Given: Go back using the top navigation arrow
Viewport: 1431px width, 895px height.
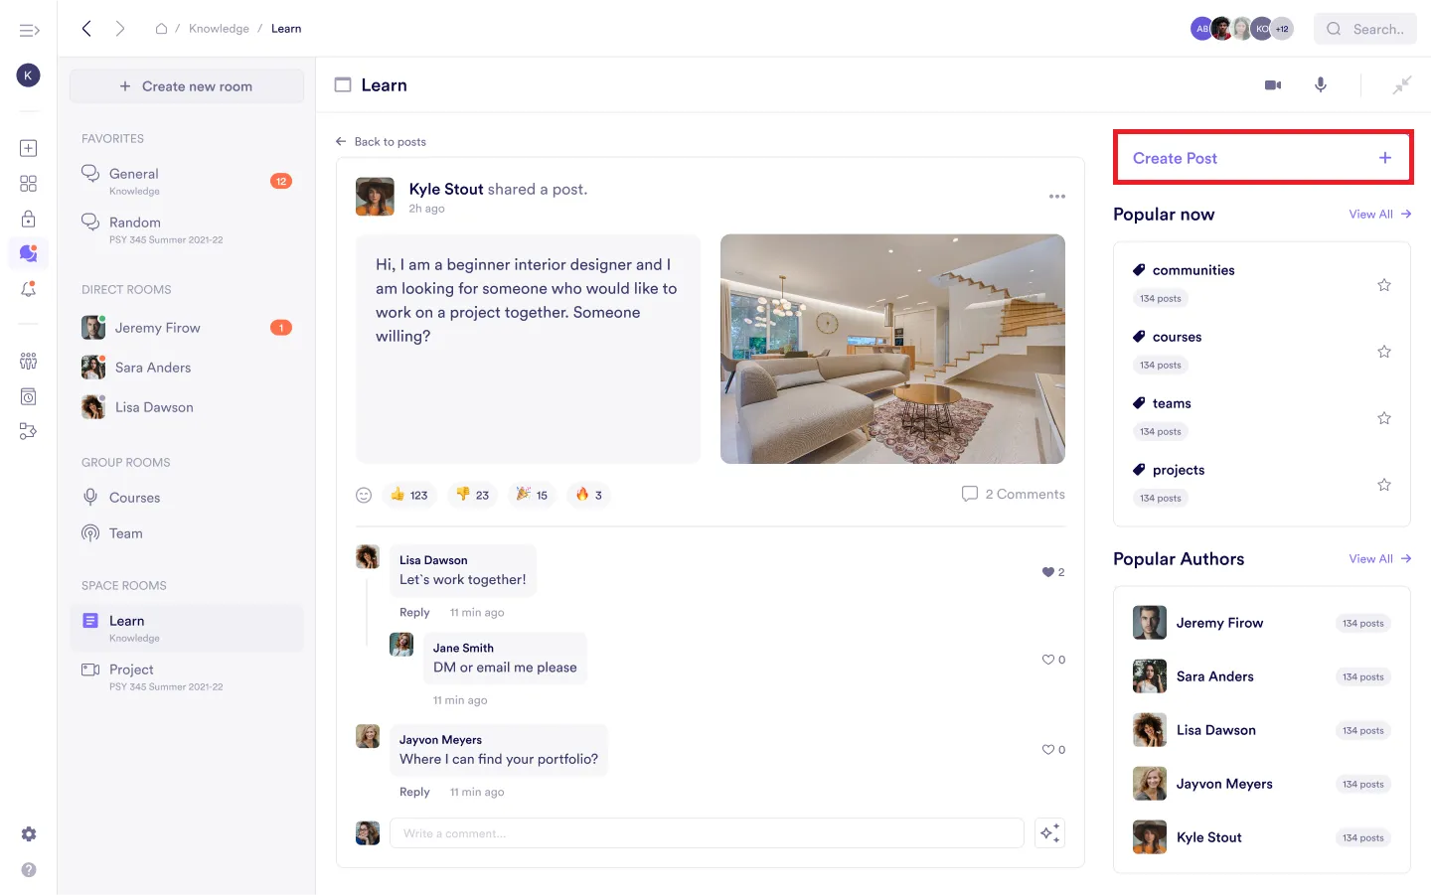Looking at the screenshot, I should [x=87, y=29].
